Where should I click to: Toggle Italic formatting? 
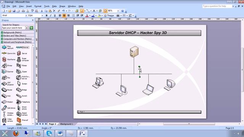pos(51,16)
